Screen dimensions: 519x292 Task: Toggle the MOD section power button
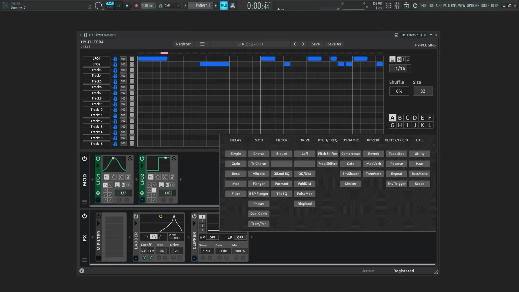[x=84, y=158]
